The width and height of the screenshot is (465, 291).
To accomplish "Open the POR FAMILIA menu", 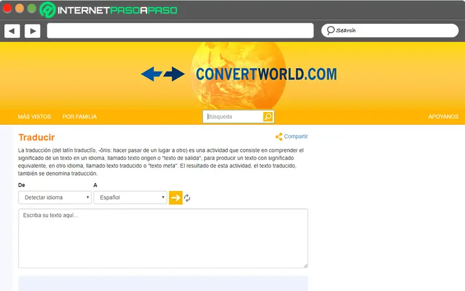I will pos(80,117).
